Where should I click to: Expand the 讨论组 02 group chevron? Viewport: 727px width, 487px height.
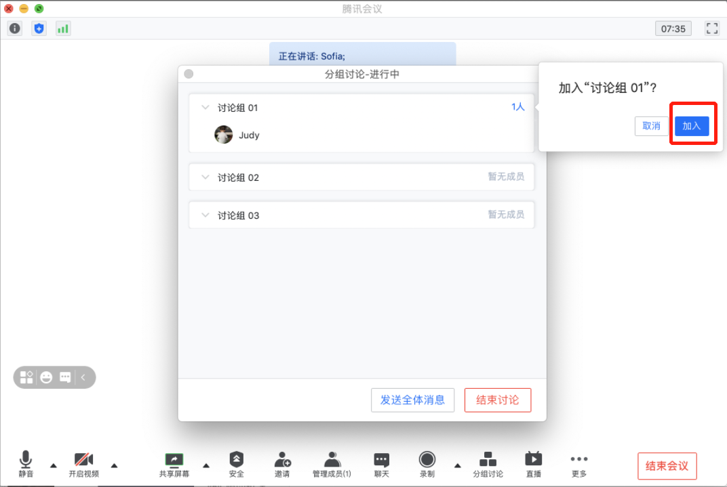pyautogui.click(x=205, y=177)
